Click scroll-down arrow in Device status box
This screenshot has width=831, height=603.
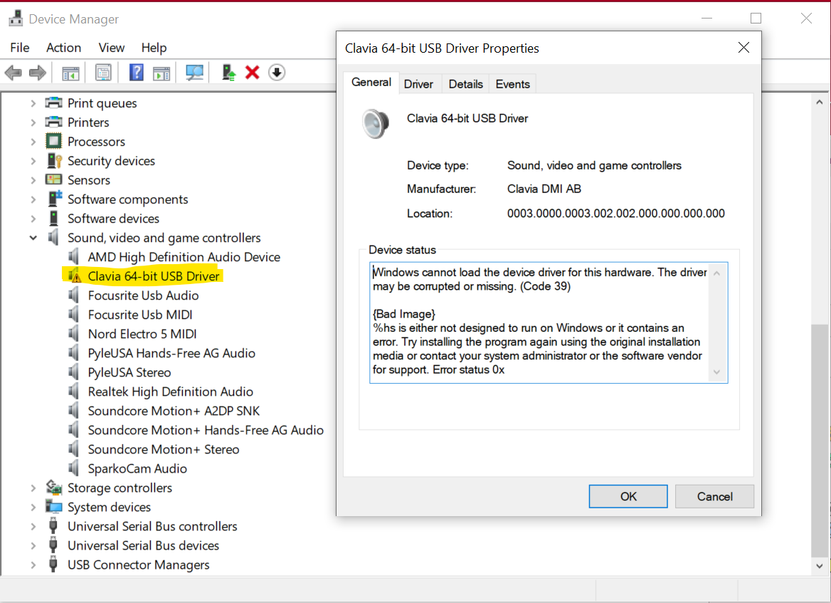click(716, 372)
